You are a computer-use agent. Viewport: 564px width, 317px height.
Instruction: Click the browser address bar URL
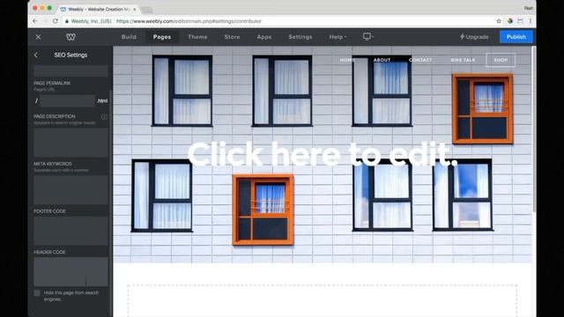point(189,21)
